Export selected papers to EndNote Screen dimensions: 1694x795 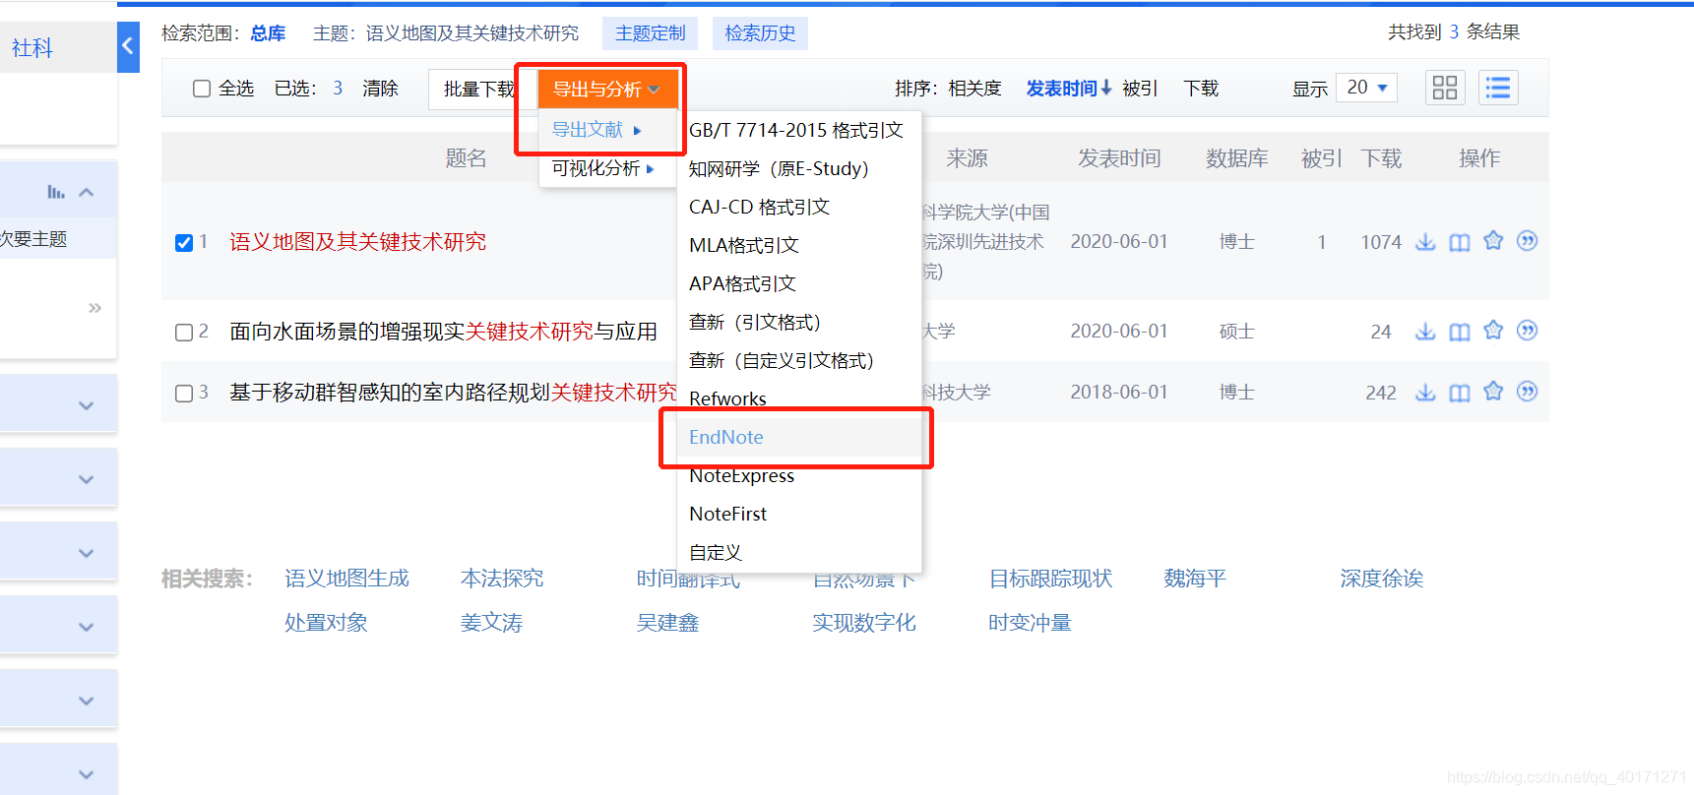coord(799,437)
